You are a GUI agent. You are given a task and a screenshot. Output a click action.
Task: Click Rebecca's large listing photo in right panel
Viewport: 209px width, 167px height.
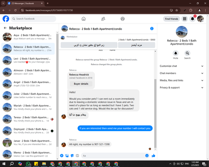coord(182,32)
